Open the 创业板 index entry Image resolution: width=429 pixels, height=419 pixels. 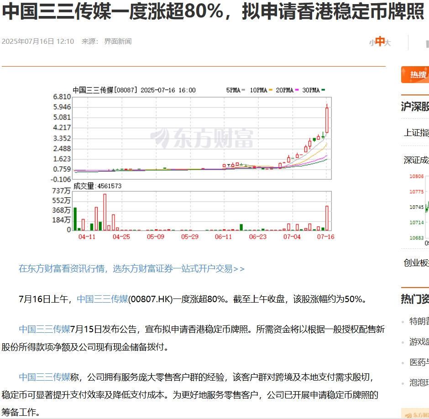point(416,263)
